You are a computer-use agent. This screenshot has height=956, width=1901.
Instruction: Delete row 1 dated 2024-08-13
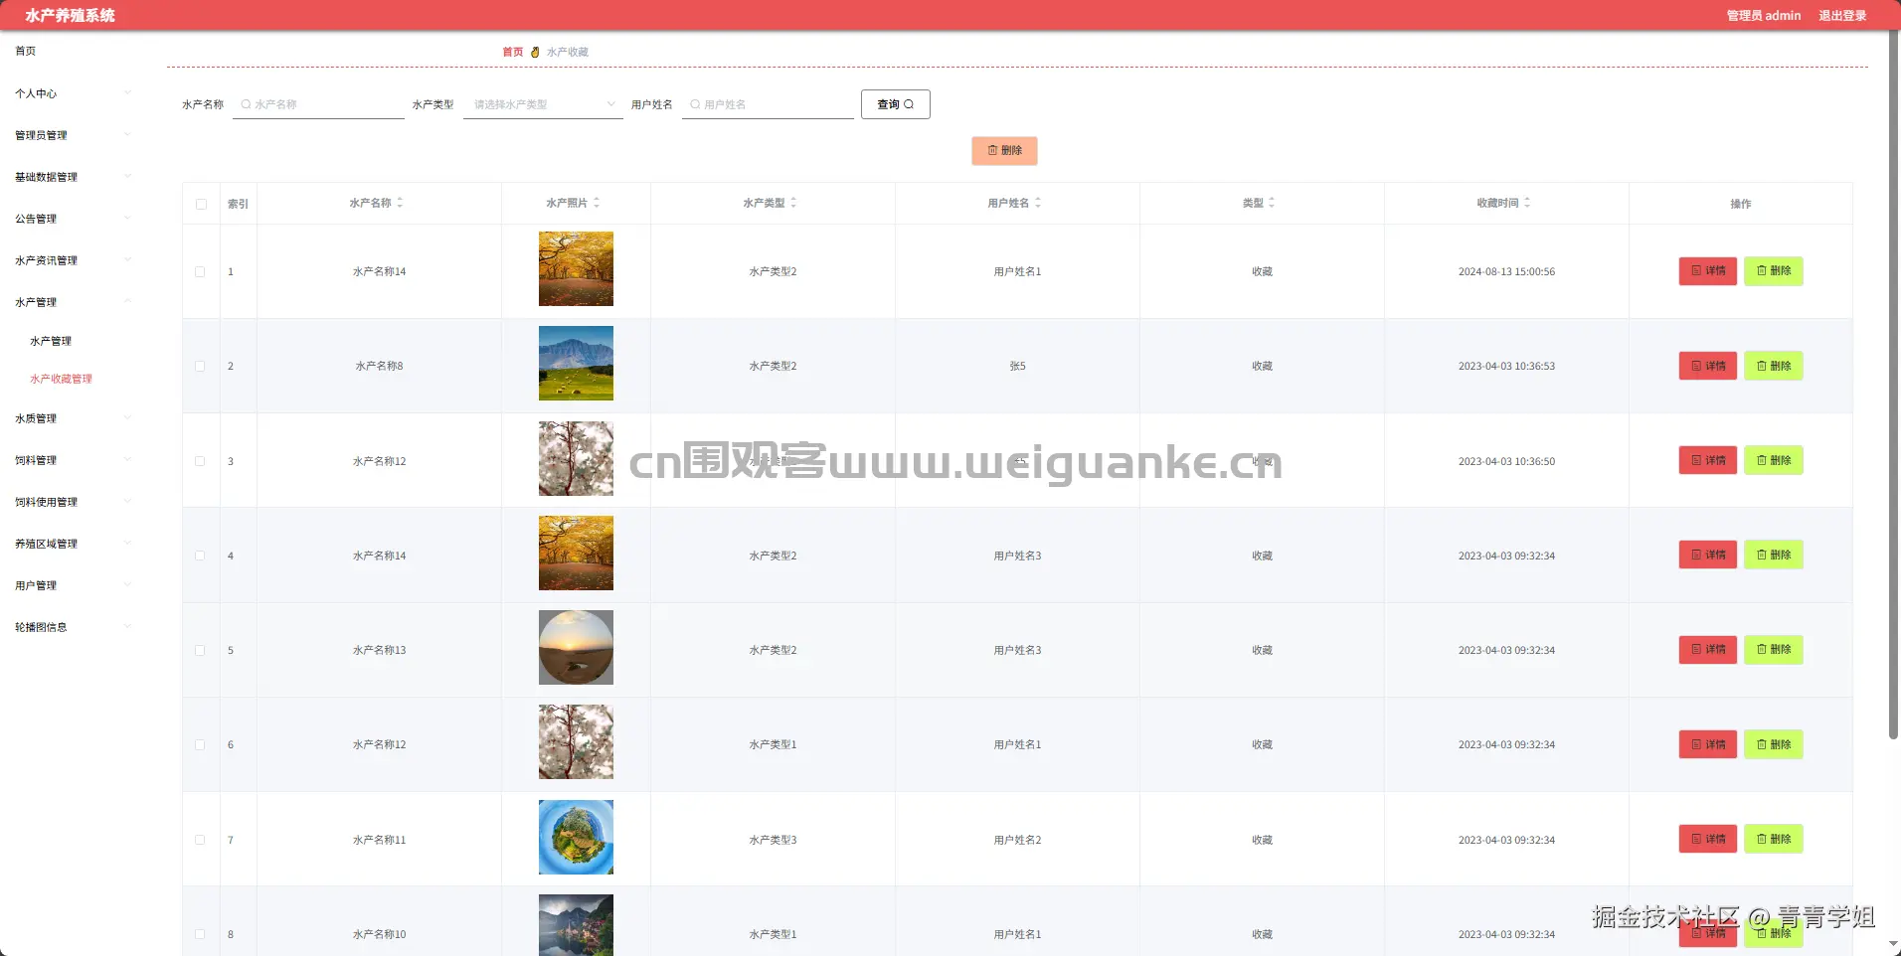[x=1773, y=271]
